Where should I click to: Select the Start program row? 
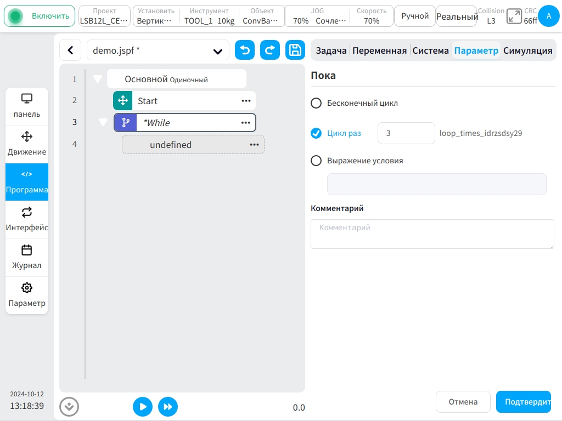(184, 101)
